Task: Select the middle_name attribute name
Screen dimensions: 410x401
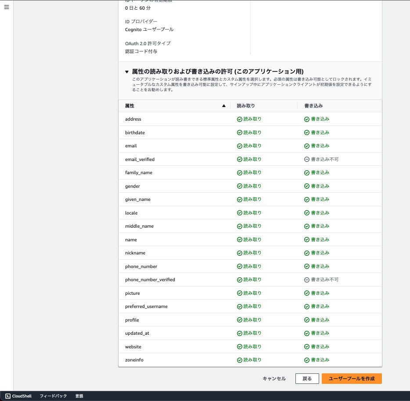Action: [x=139, y=226]
